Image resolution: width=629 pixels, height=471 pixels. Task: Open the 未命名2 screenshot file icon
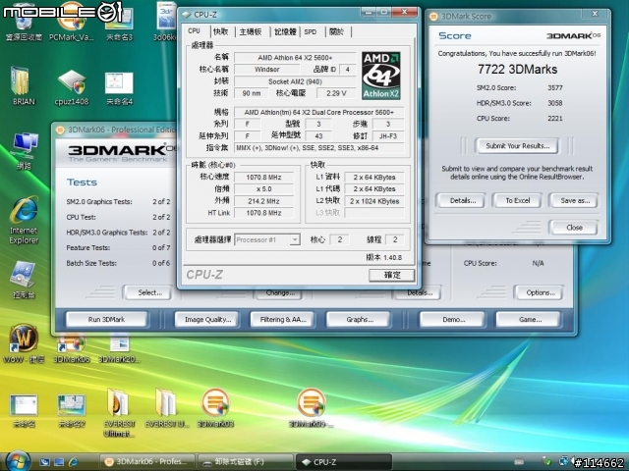click(72, 410)
